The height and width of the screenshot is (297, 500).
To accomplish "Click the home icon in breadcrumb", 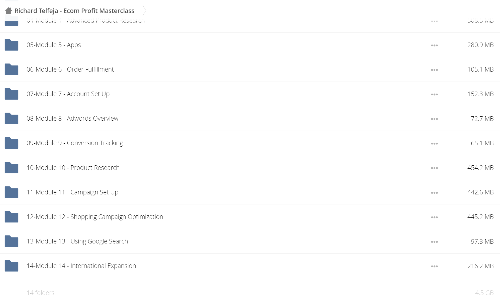I will [9, 11].
